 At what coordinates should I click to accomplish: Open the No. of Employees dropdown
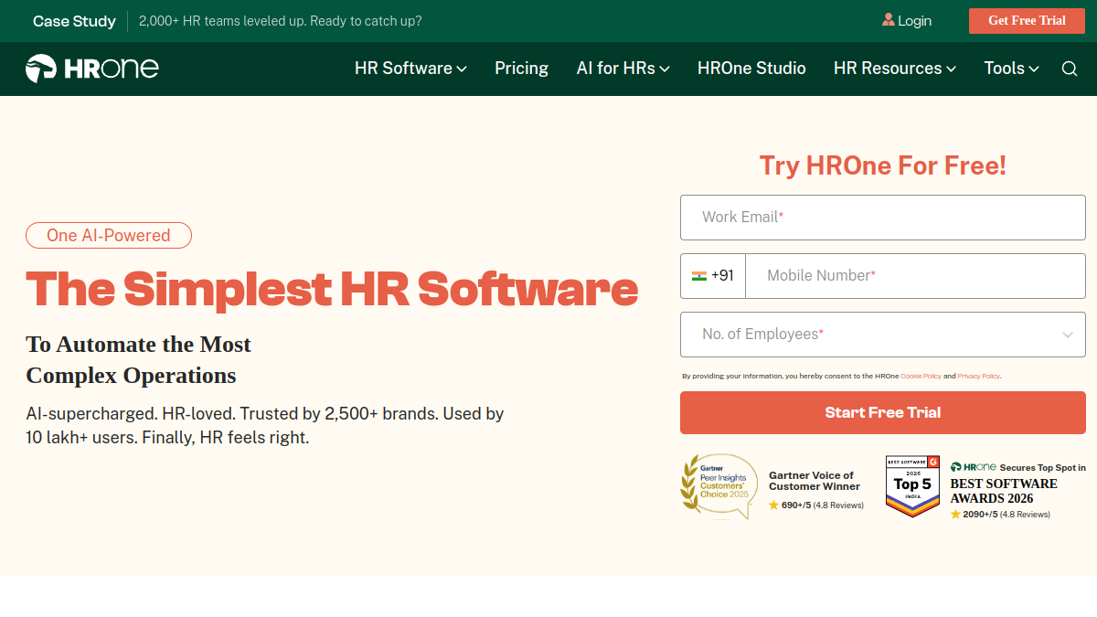pyautogui.click(x=883, y=335)
